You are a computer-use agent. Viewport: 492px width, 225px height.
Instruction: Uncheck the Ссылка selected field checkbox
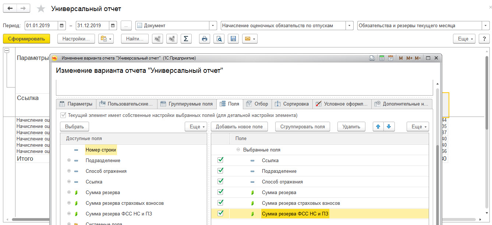point(220,160)
